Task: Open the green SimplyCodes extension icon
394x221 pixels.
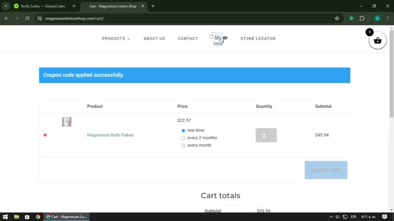Action: click(352, 18)
